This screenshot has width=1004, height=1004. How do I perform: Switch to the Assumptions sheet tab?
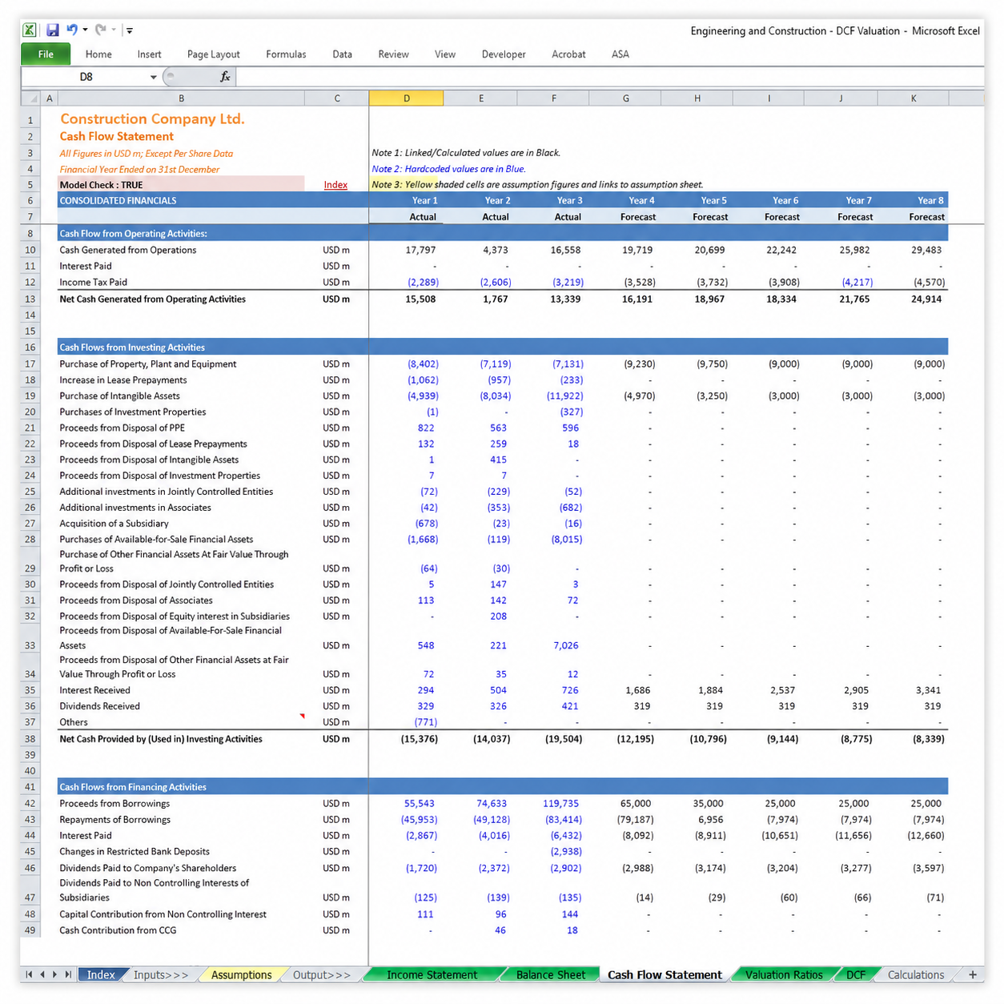coord(241,974)
